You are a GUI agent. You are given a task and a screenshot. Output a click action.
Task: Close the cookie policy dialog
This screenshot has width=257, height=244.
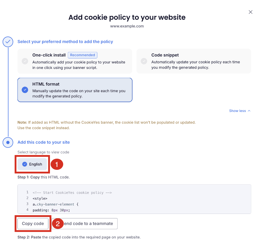click(250, 12)
